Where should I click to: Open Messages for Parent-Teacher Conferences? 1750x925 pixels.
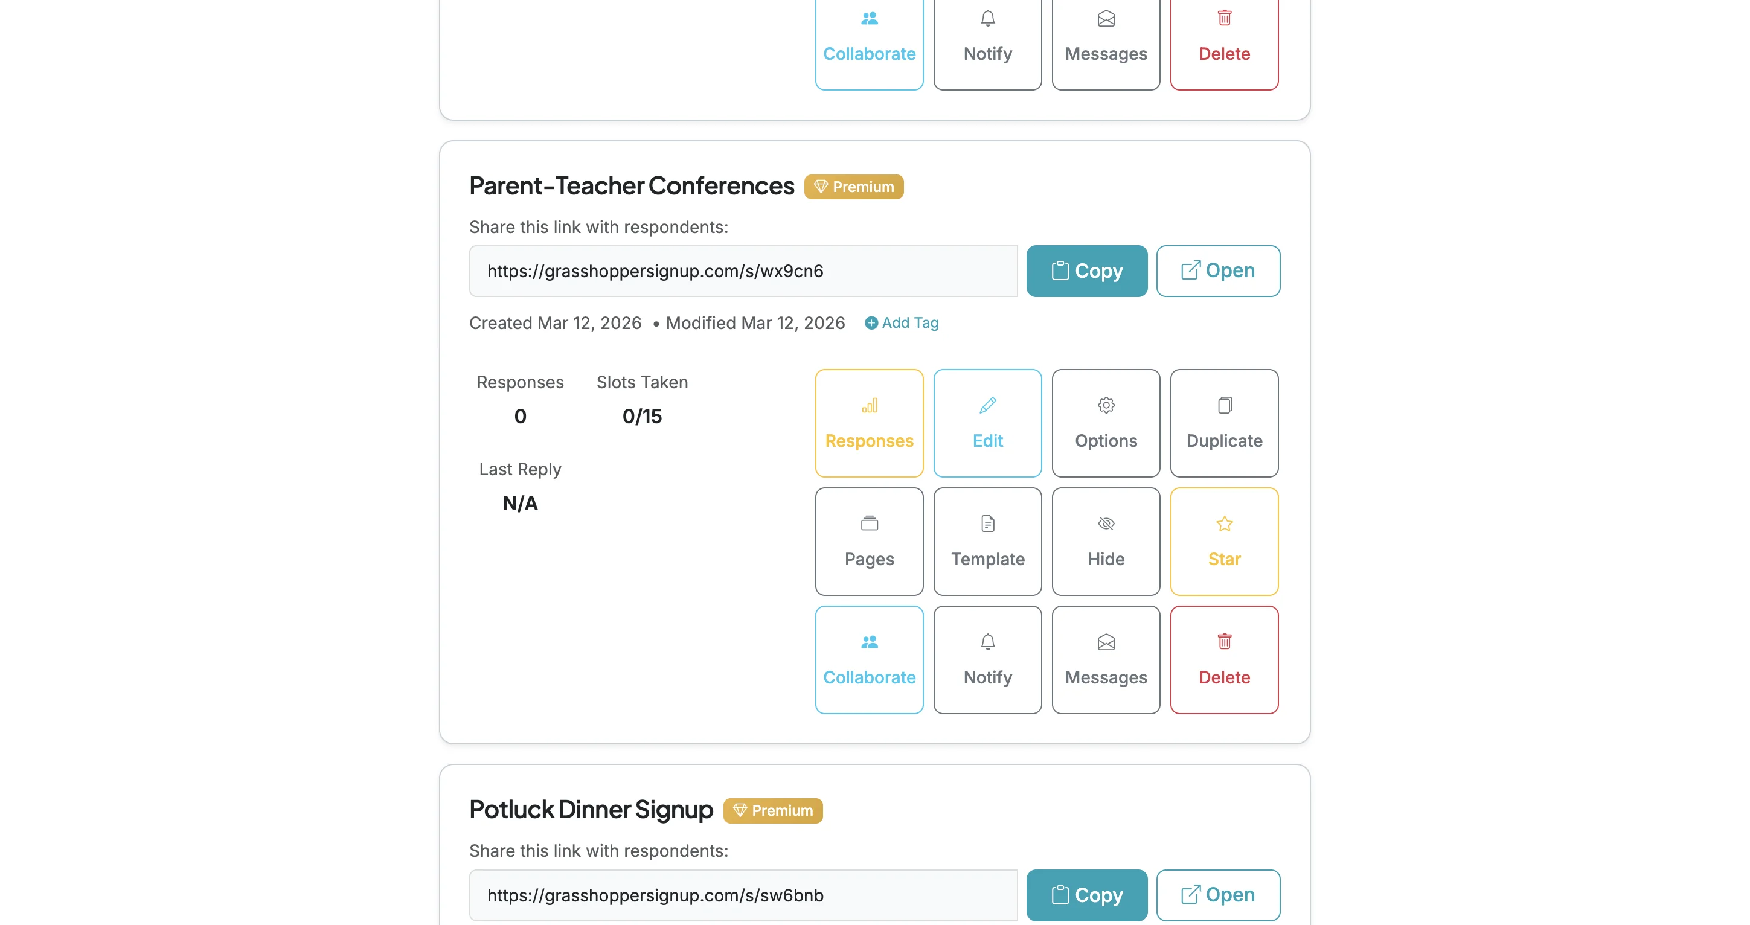coord(1105,659)
